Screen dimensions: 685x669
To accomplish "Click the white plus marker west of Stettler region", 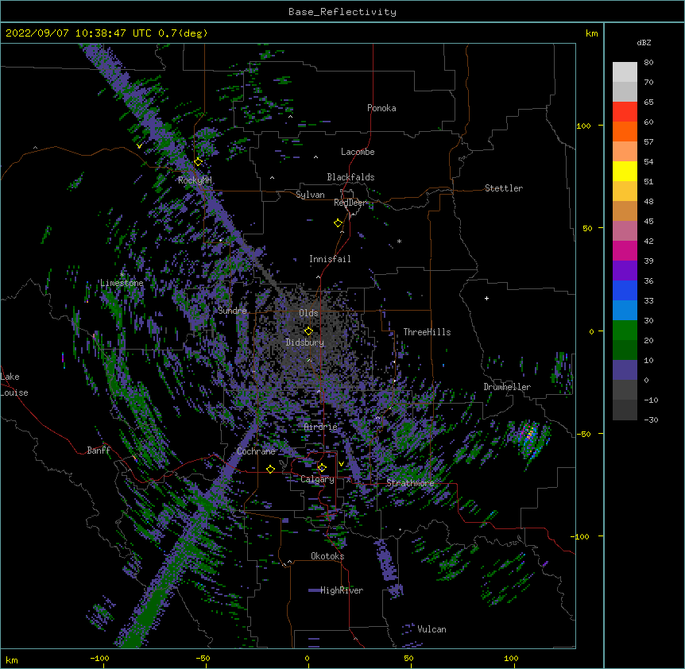I will pos(486,298).
